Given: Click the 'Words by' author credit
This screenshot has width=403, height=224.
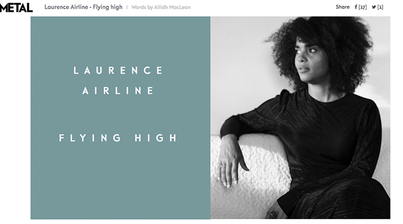Looking at the screenshot, I should (142, 7).
